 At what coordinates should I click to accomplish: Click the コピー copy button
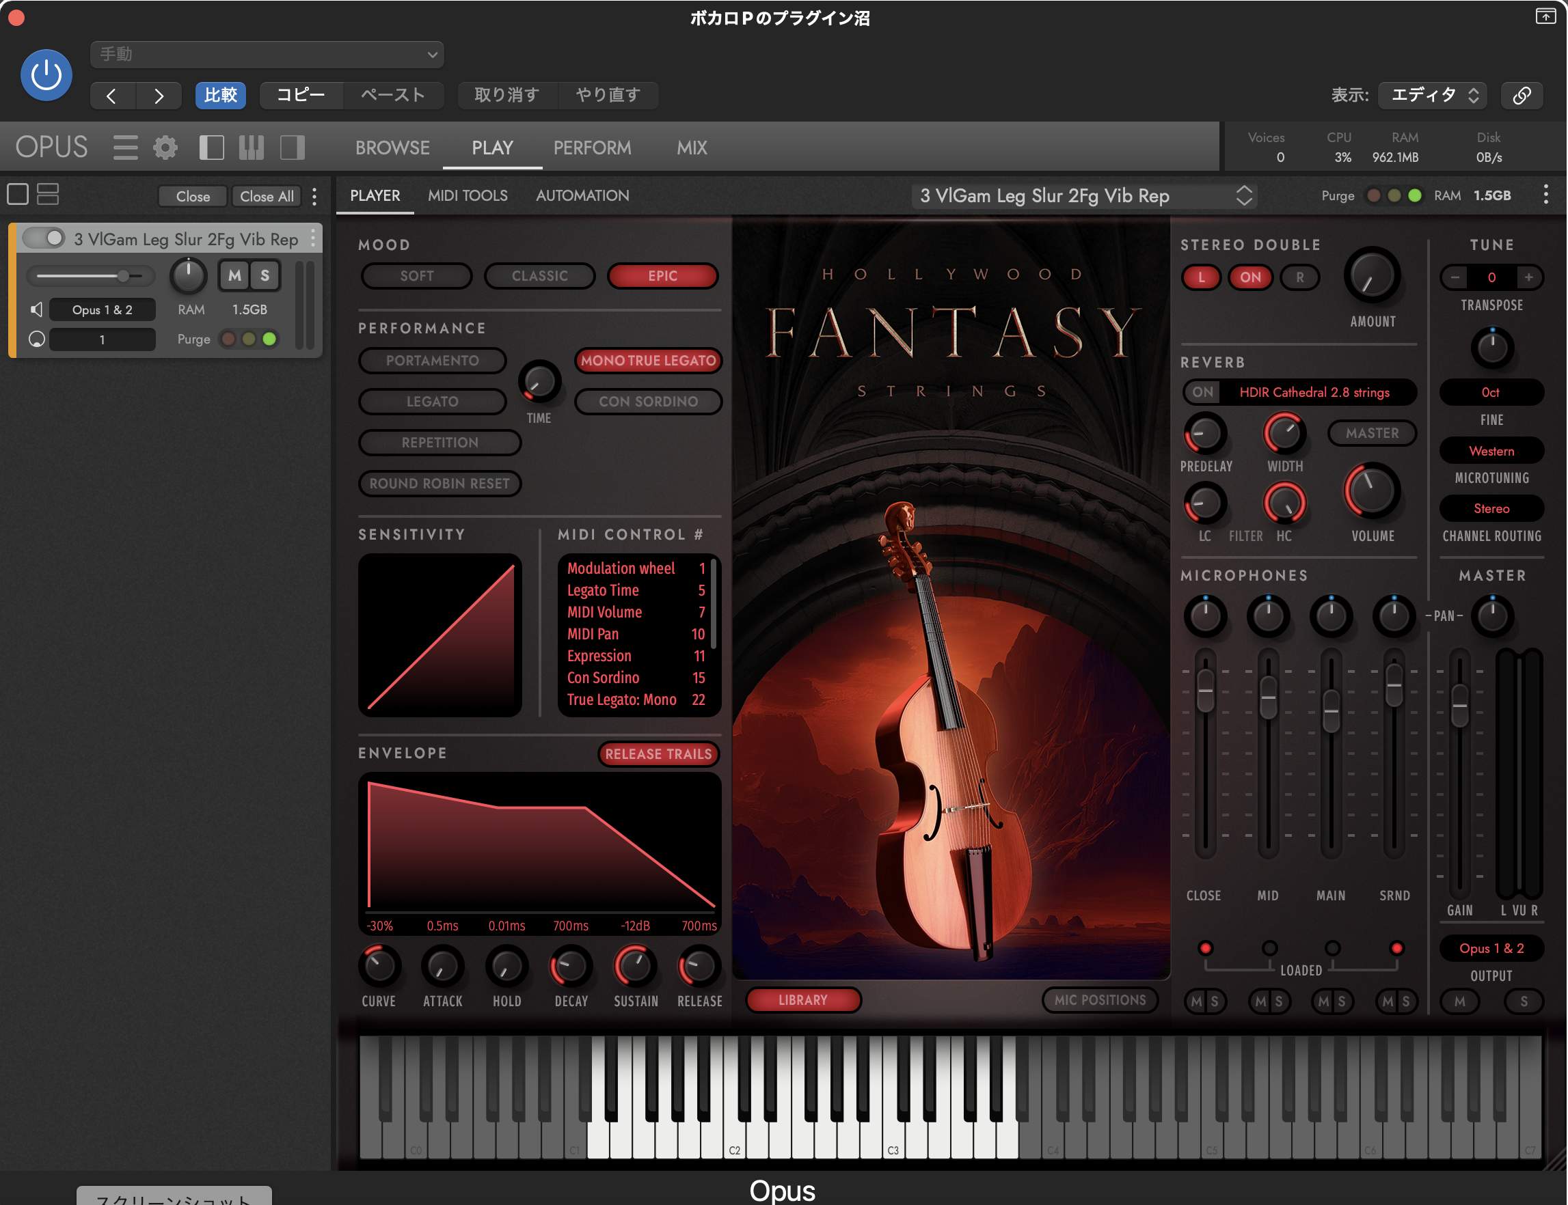point(301,96)
